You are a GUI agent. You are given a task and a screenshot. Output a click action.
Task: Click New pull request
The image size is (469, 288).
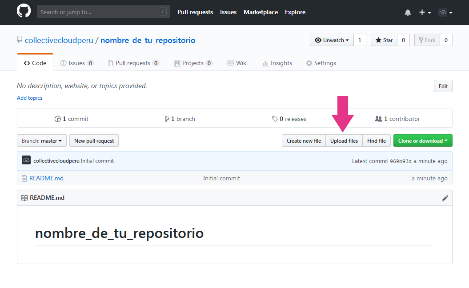94,141
